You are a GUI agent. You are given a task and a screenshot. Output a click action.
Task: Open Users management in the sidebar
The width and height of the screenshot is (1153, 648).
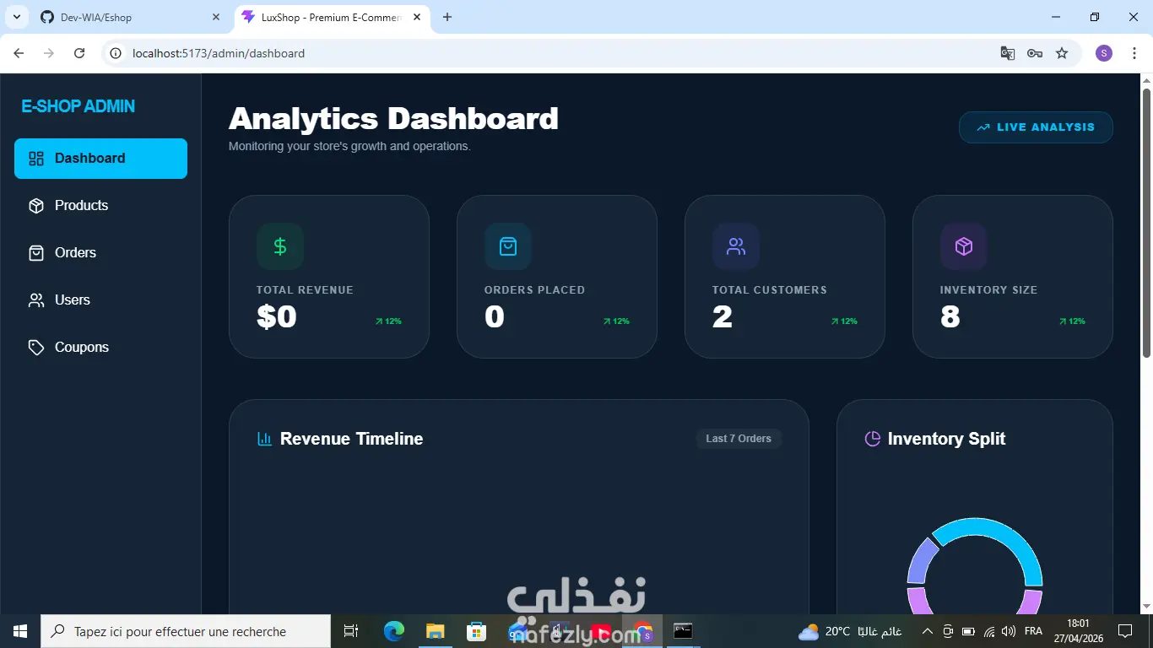tap(100, 300)
